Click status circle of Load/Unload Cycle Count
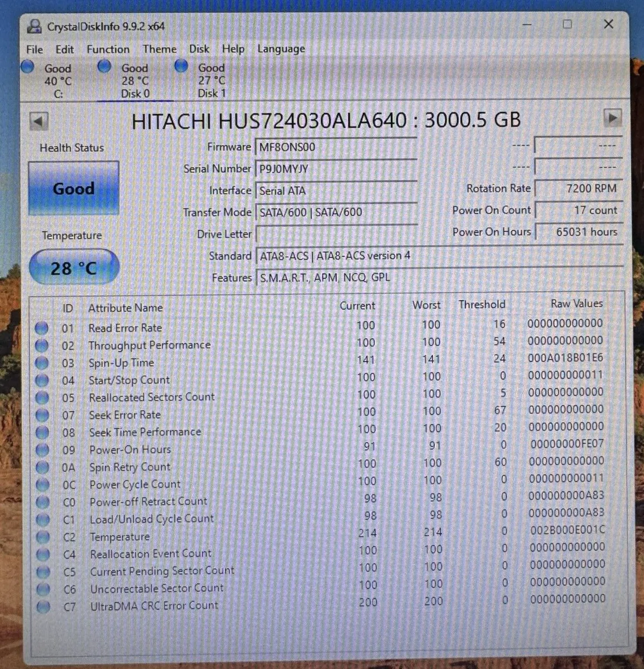644x669 pixels. [x=42, y=520]
